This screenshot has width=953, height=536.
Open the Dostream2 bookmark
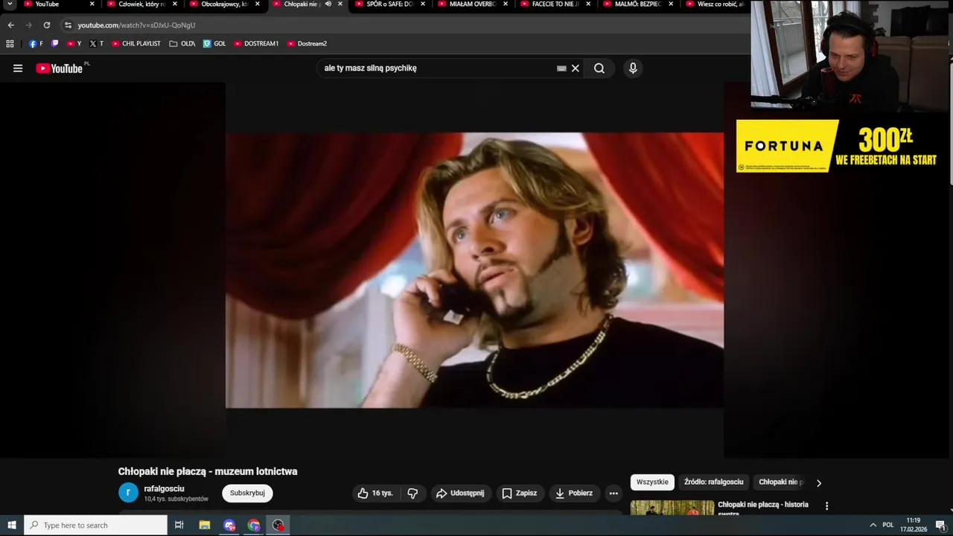[307, 43]
